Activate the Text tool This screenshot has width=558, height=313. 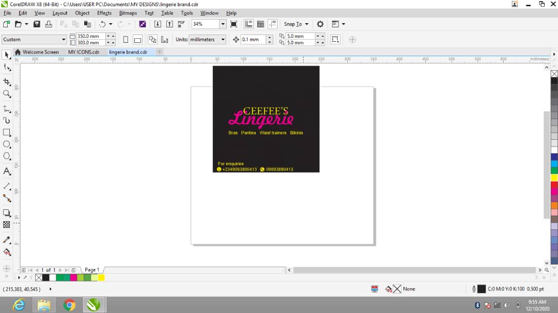[x=7, y=171]
